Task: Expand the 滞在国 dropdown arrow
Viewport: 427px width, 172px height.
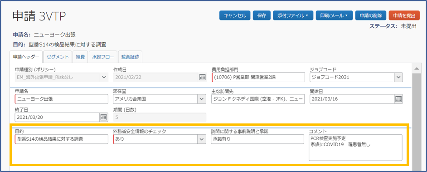Action: click(x=202, y=99)
